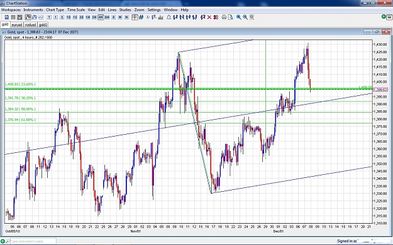Open the Settings menu
393x245 pixels.
tap(154, 10)
